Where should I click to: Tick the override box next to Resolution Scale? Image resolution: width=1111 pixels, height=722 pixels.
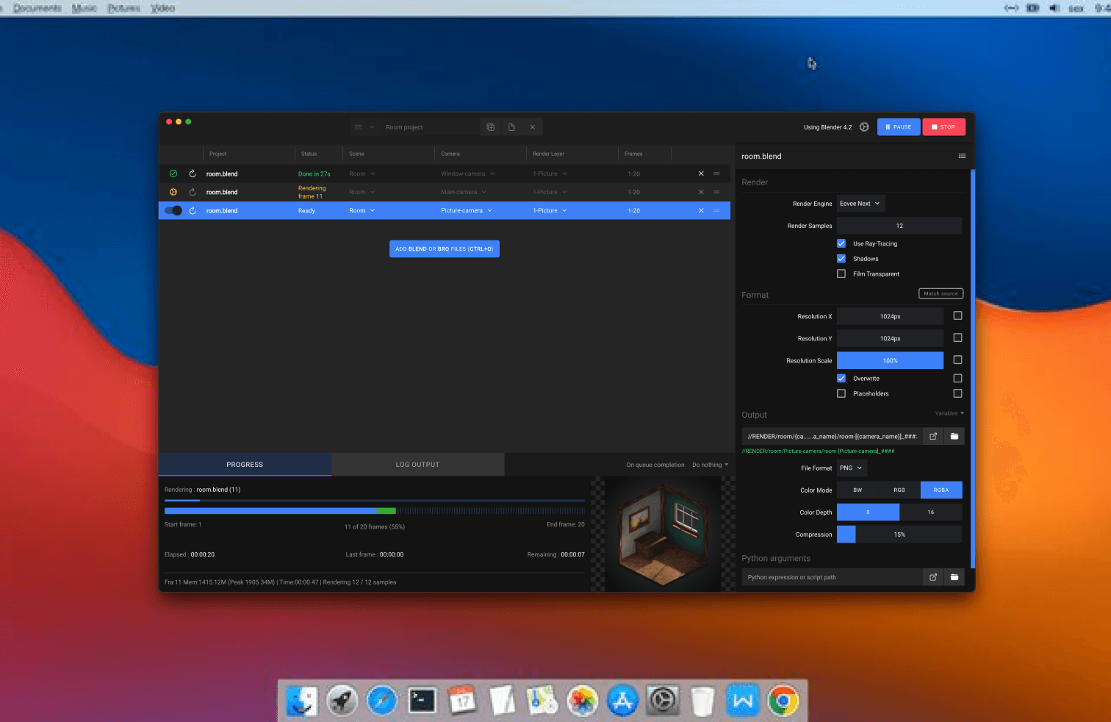(x=957, y=360)
